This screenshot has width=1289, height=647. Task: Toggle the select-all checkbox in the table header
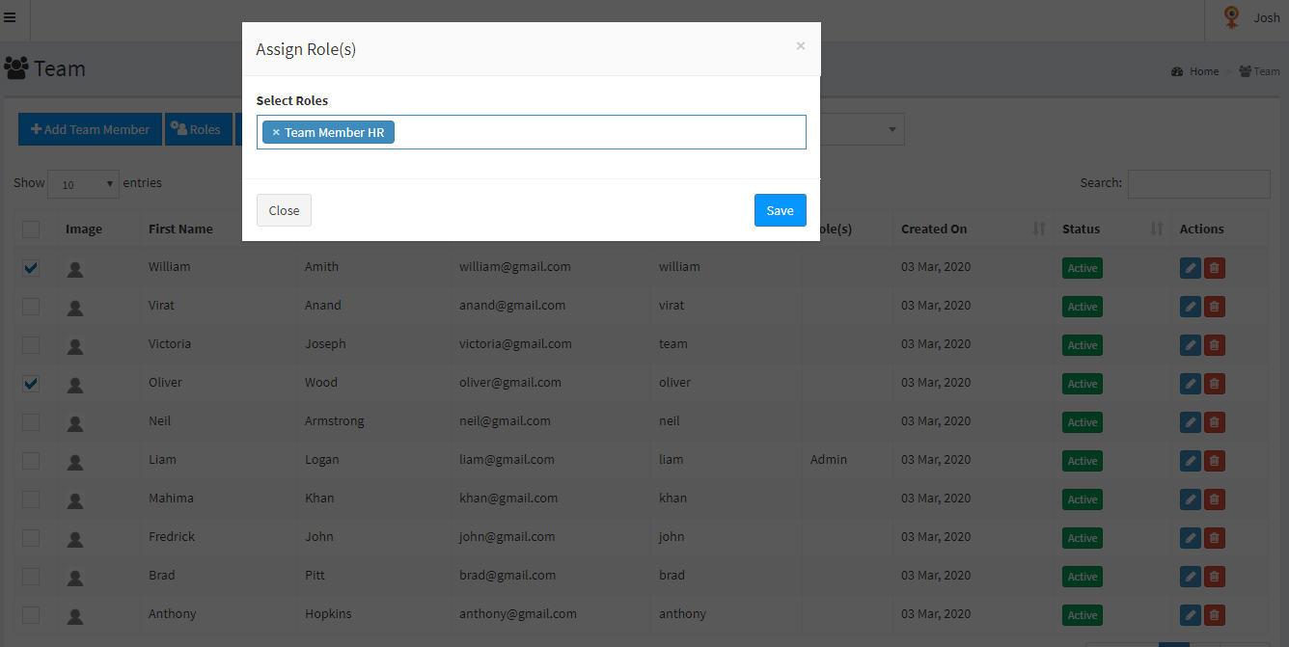(31, 229)
